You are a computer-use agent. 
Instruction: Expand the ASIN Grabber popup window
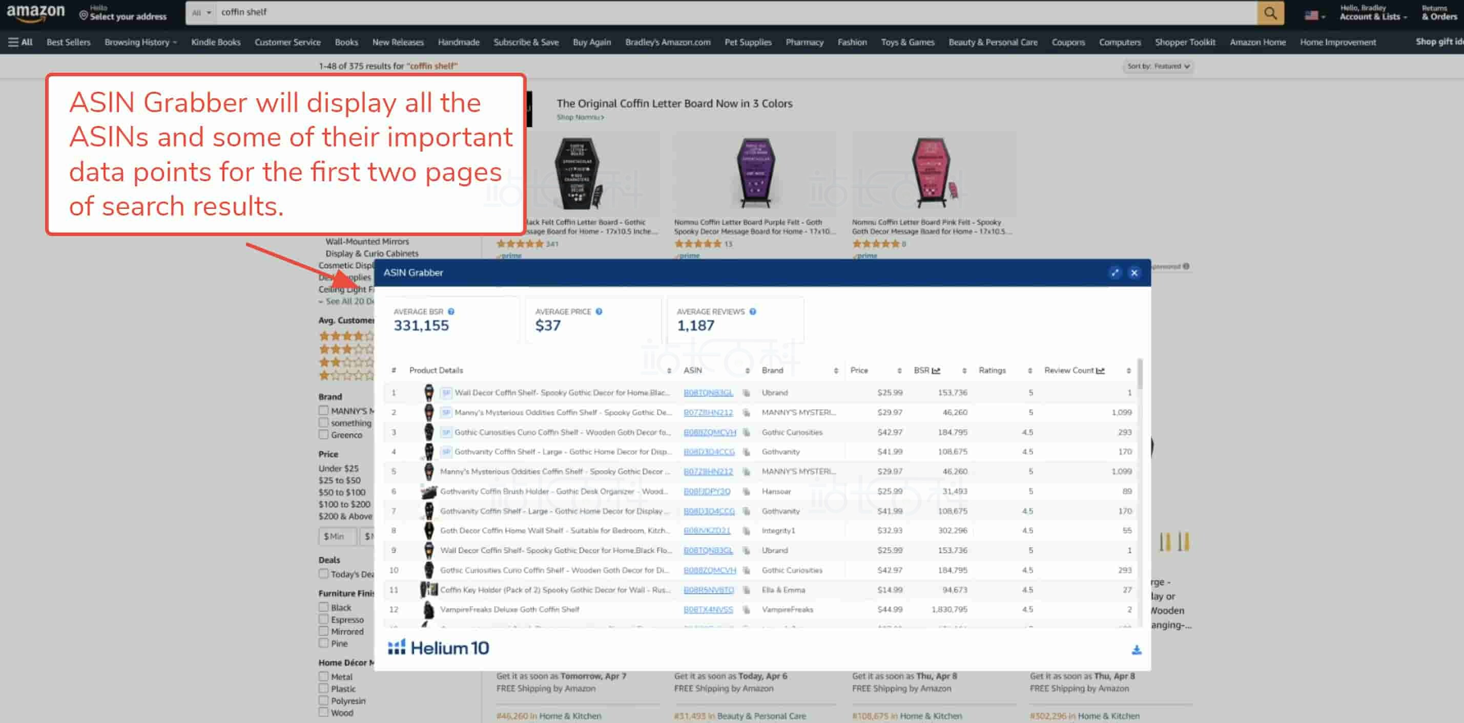pyautogui.click(x=1115, y=272)
